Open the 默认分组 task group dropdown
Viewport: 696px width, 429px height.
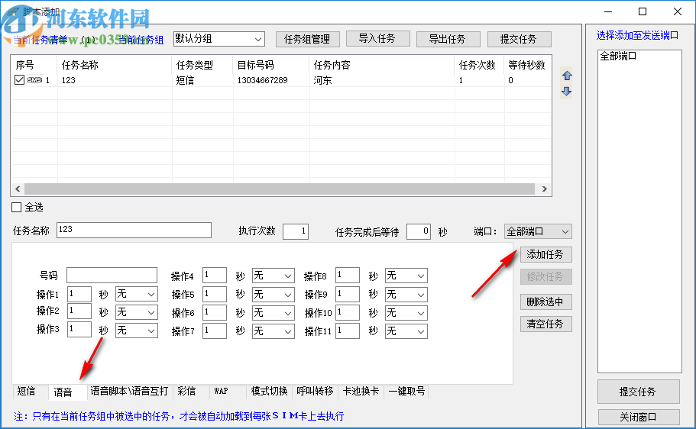tap(219, 39)
